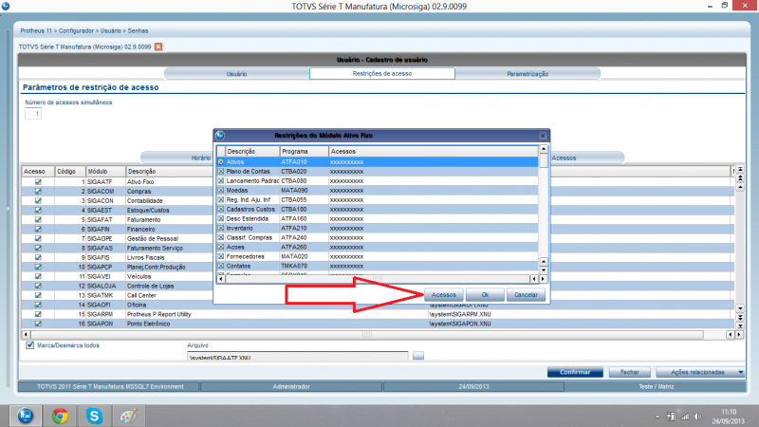Select the Cadastros Custos row
The width and height of the screenshot is (759, 427).
pyautogui.click(x=377, y=209)
